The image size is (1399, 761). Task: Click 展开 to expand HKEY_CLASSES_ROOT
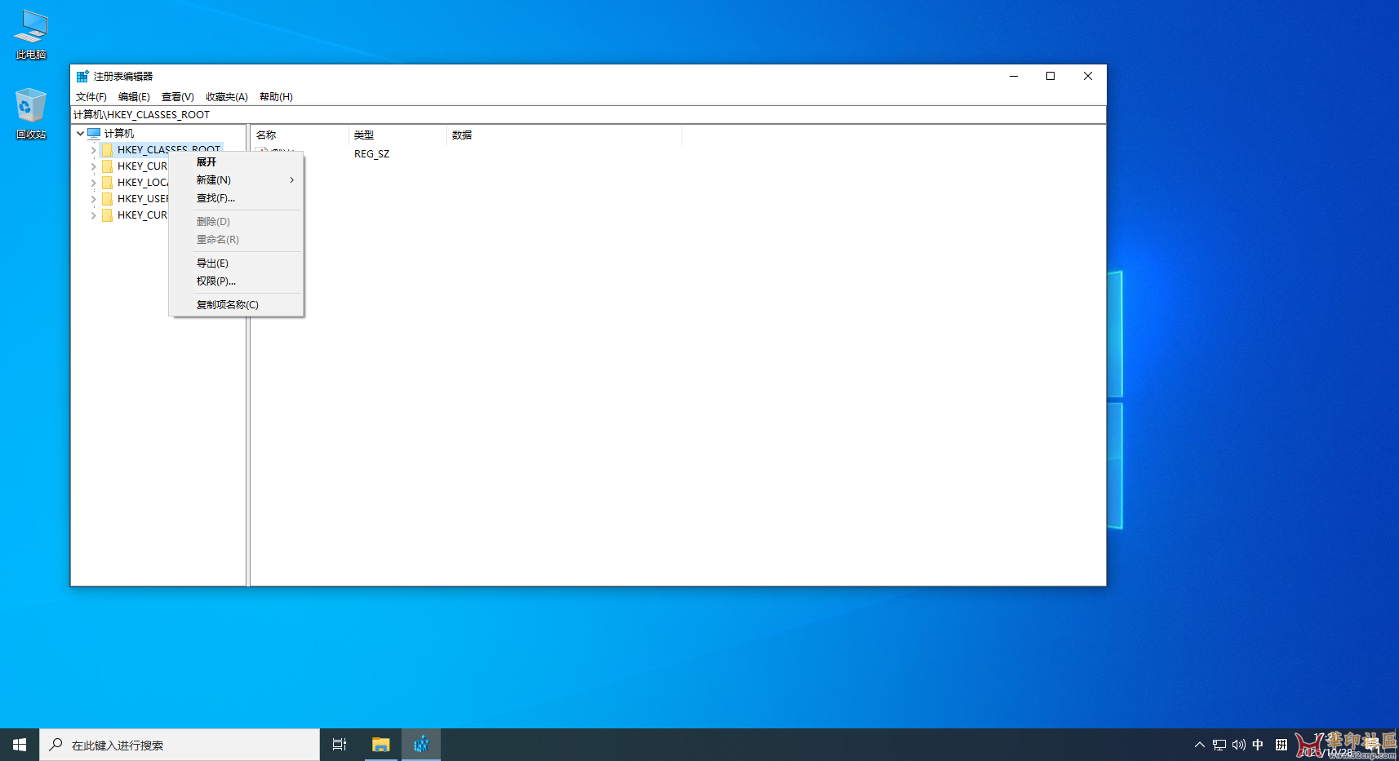coord(206,161)
